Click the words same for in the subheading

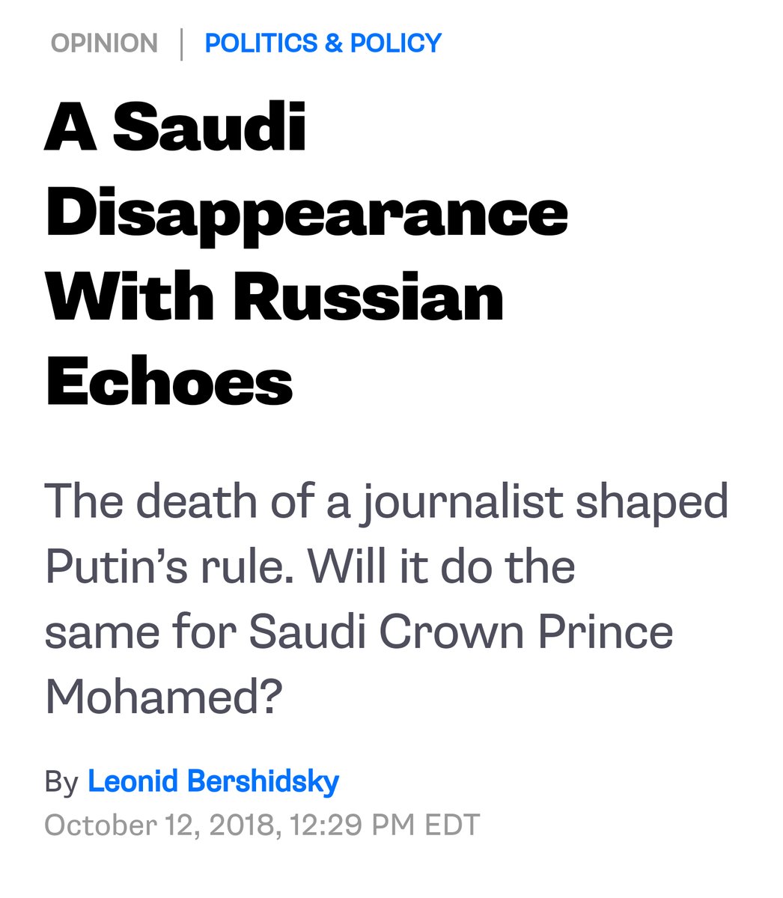tap(140, 632)
